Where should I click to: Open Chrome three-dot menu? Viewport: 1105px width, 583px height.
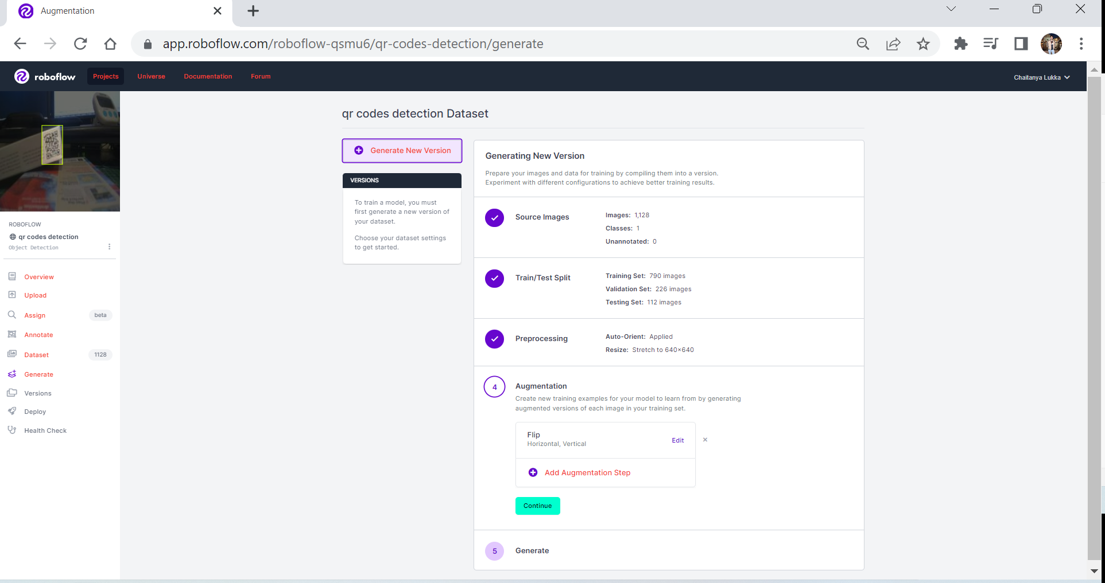pyautogui.click(x=1081, y=44)
